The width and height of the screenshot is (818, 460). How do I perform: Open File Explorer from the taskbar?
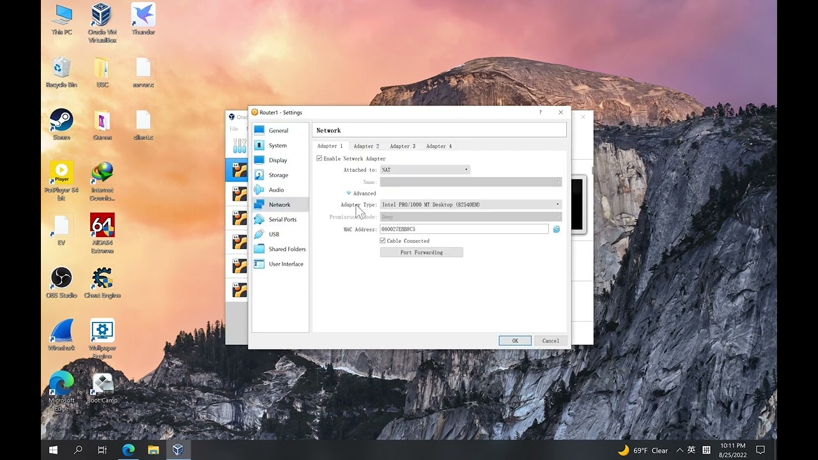click(153, 450)
